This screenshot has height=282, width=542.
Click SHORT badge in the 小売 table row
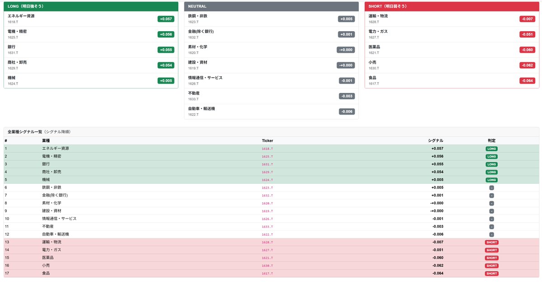(491, 266)
